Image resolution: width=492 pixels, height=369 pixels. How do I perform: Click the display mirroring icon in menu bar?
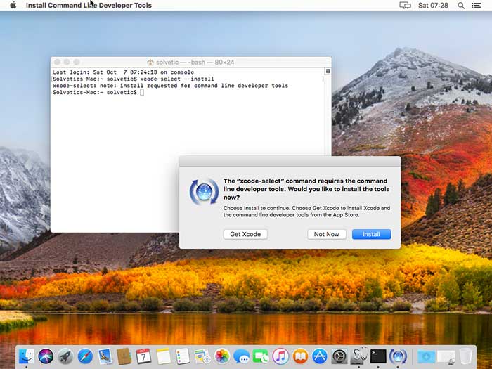click(405, 6)
